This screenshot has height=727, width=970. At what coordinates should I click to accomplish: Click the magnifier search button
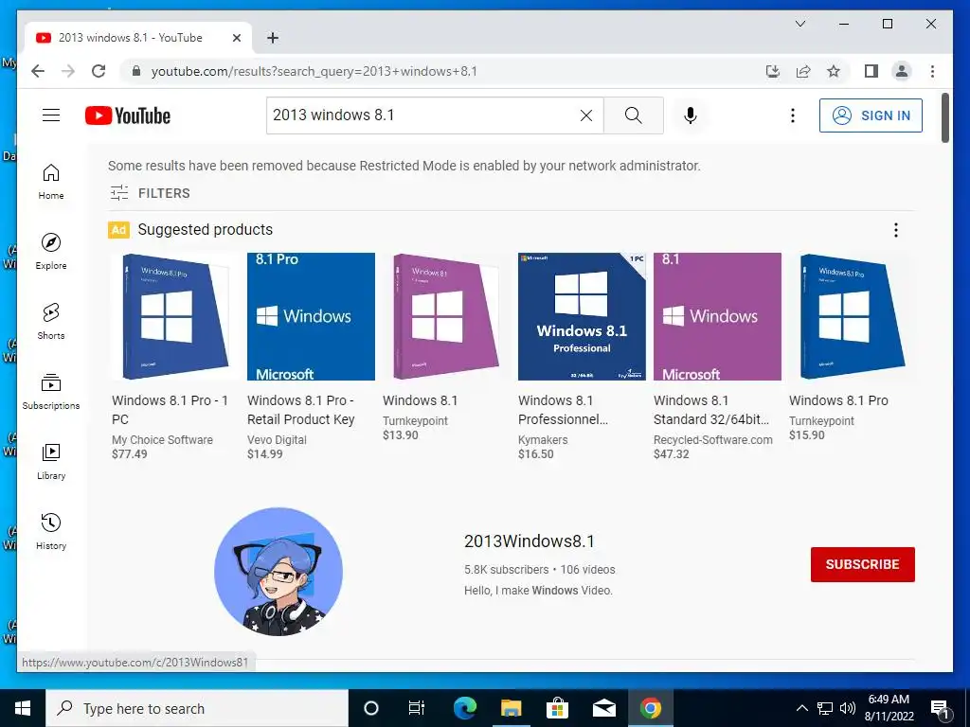pos(634,115)
